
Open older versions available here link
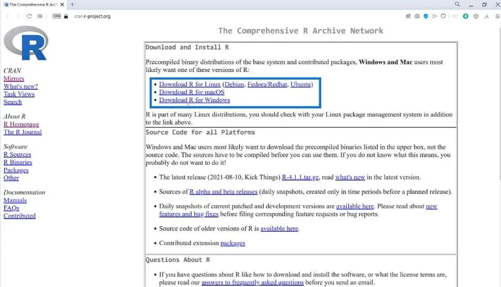(x=279, y=229)
